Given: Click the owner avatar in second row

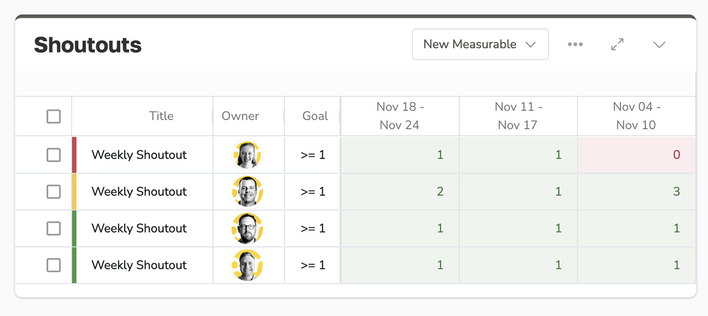Looking at the screenshot, I should click(x=247, y=191).
